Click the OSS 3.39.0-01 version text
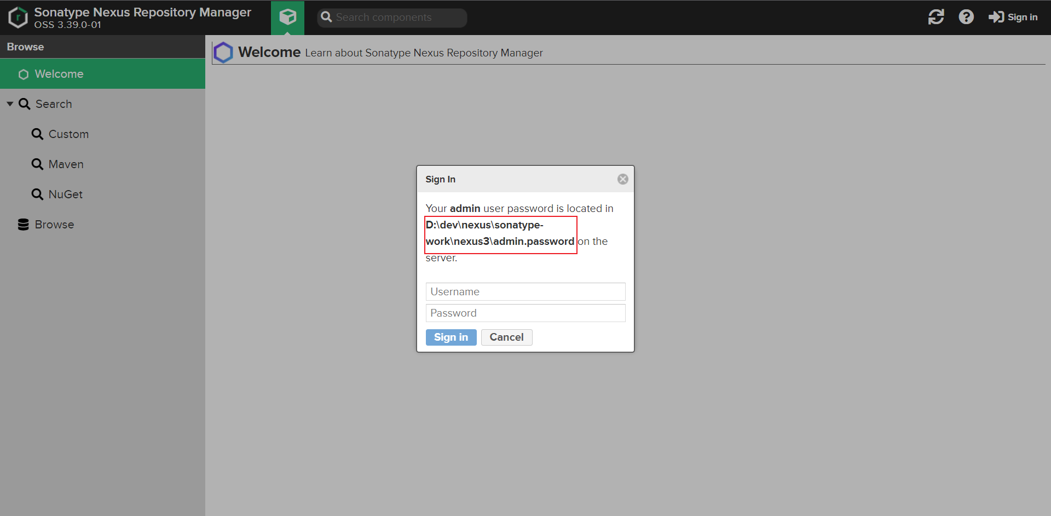This screenshot has height=516, width=1051. pos(68,25)
